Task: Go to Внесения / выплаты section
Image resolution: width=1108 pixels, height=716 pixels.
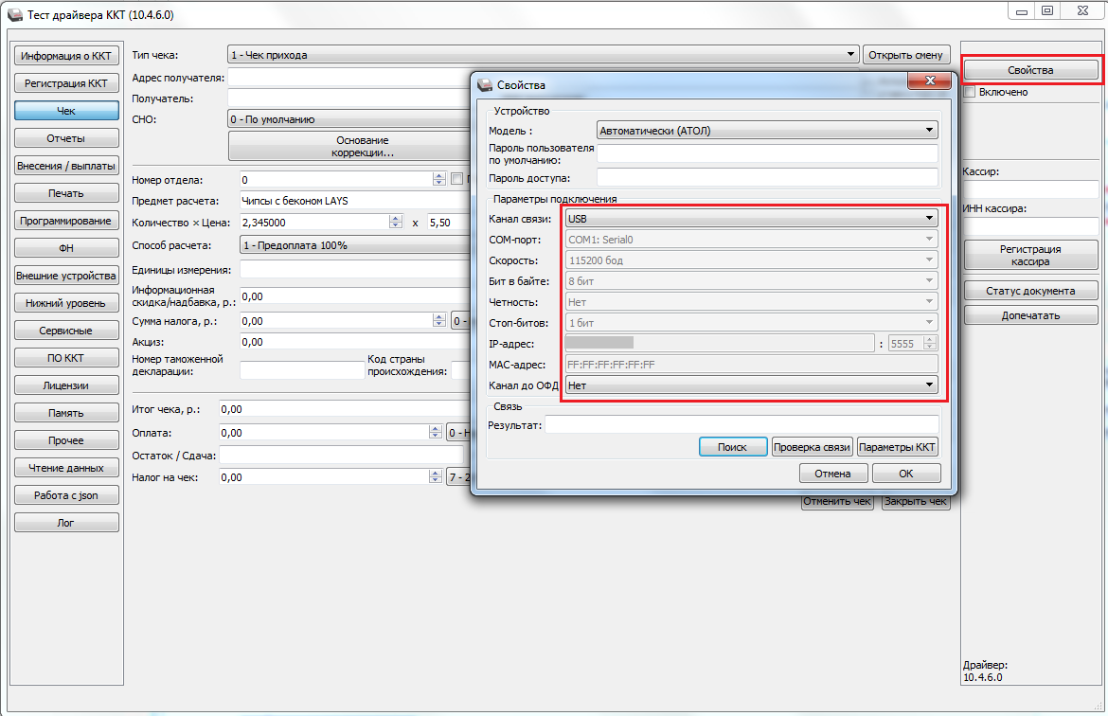Action: (x=66, y=166)
